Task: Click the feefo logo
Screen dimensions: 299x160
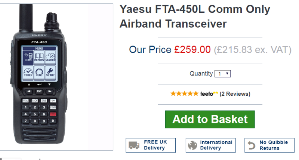Action: [209, 94]
